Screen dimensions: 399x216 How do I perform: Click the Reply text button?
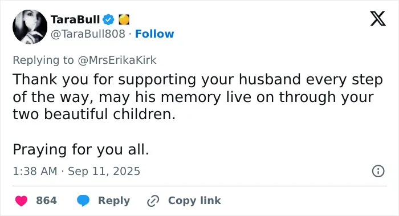point(114,201)
